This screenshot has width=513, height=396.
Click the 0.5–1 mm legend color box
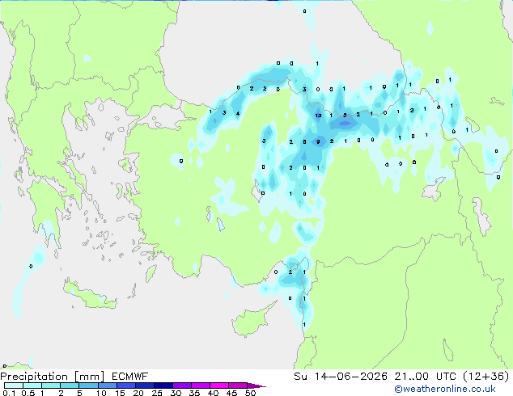[32, 385]
